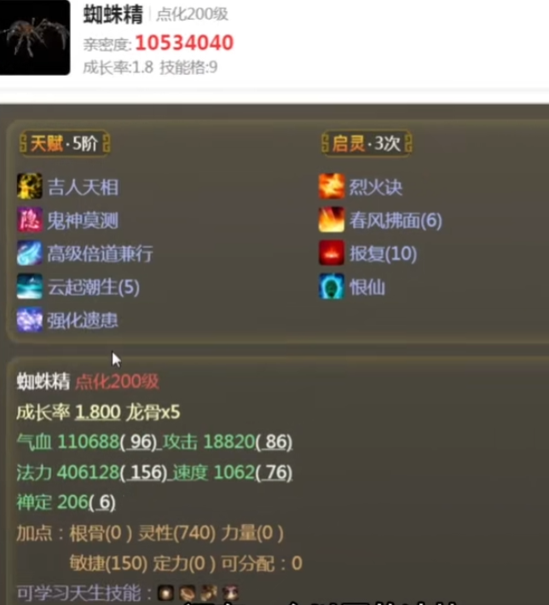Select the 烈火诀 skill icon
Viewport: 549px width, 605px height.
coord(332,187)
